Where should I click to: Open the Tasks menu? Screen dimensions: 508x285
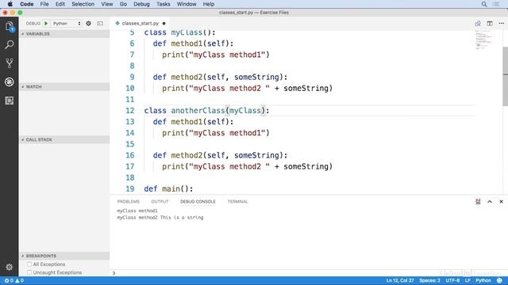coord(164,4)
